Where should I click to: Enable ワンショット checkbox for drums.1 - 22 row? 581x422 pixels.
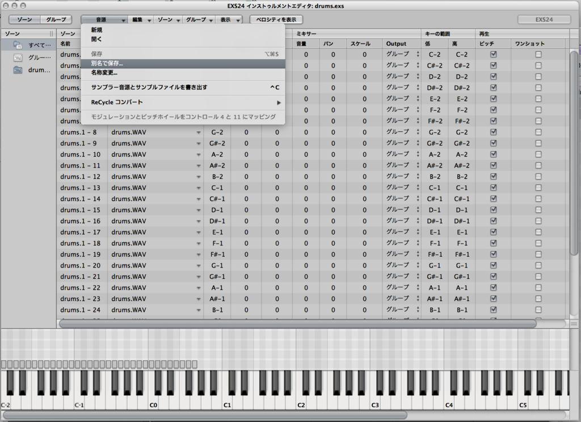click(x=538, y=287)
